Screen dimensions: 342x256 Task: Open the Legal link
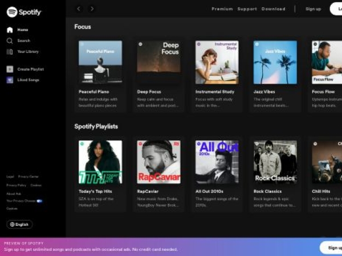[10, 176]
